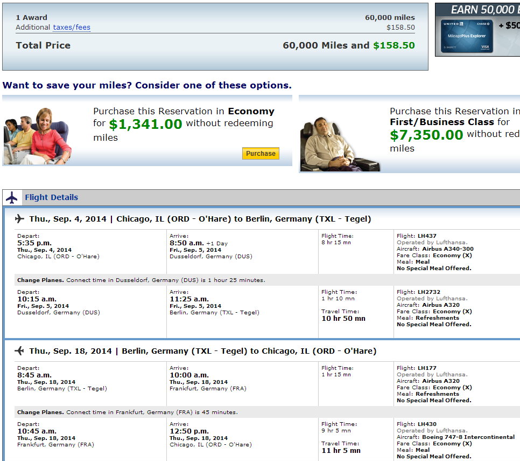Click the 1 Award label

click(32, 17)
